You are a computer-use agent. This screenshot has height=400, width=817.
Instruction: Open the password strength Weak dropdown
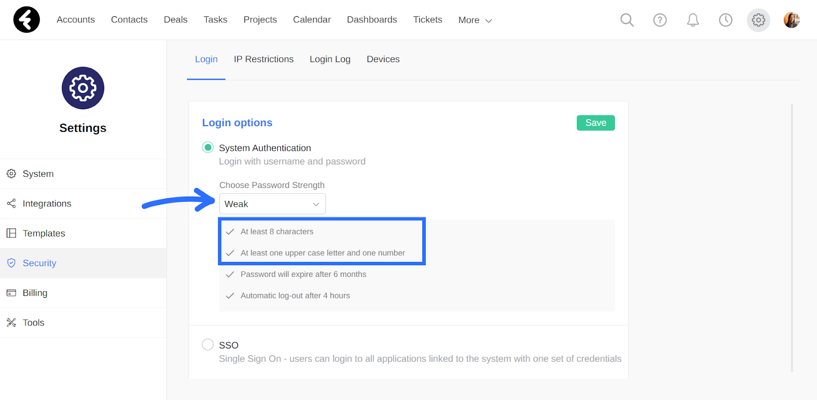272,204
